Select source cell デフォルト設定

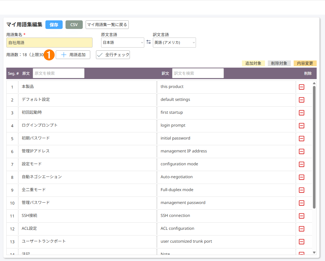pos(87,100)
